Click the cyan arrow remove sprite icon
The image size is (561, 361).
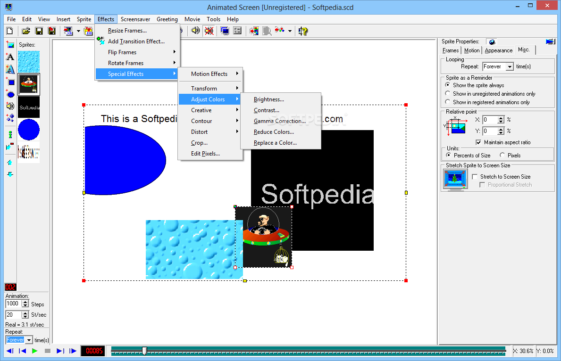point(10,147)
